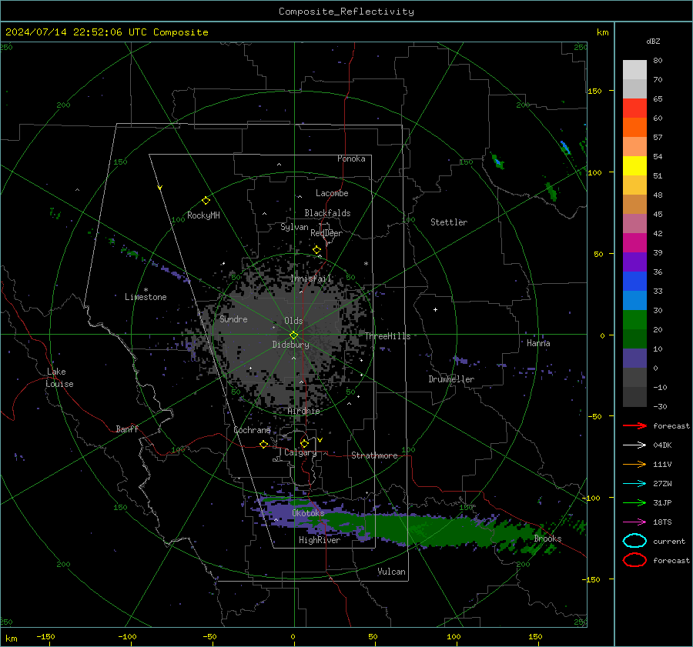Click the echo cell with blue core, far northeast

565,147
